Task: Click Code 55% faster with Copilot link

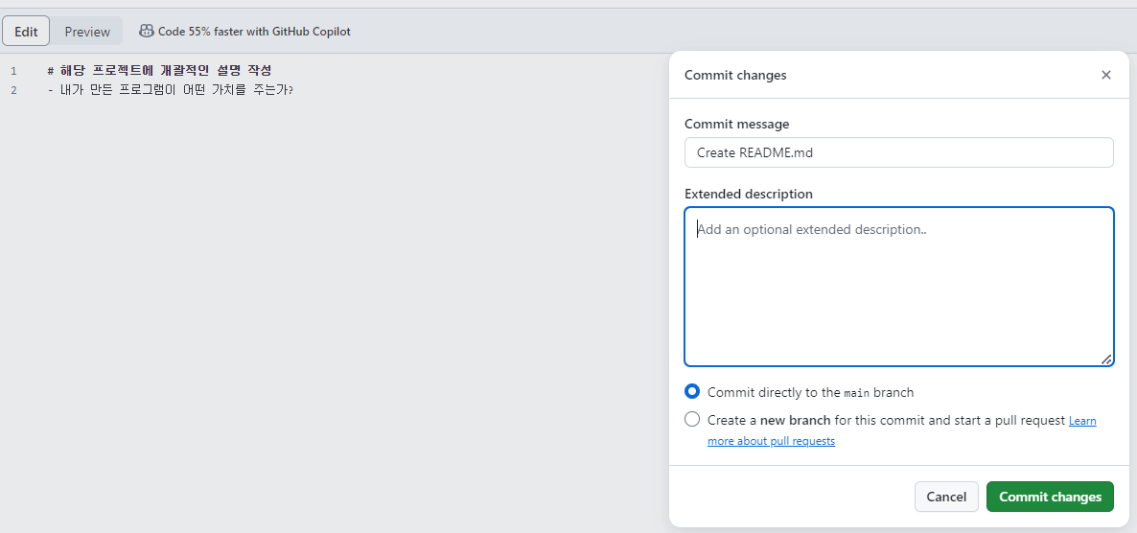Action: pyautogui.click(x=254, y=32)
